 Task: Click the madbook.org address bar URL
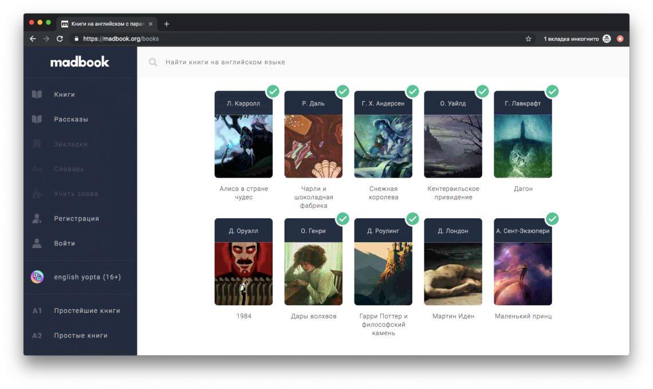point(121,39)
